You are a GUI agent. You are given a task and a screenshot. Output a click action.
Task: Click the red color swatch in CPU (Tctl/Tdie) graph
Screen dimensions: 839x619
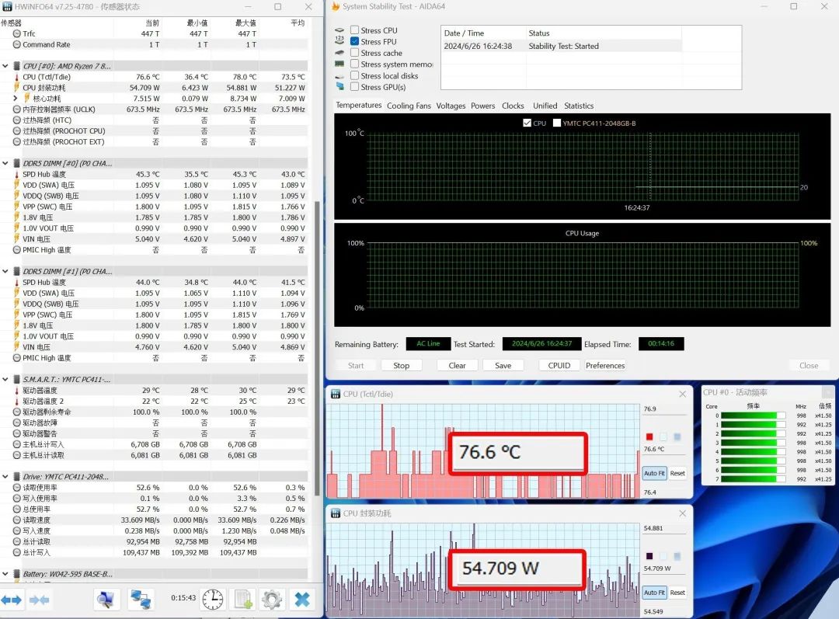point(649,436)
